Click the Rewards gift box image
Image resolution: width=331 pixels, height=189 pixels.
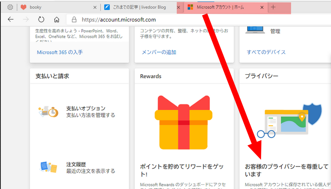click(183, 123)
